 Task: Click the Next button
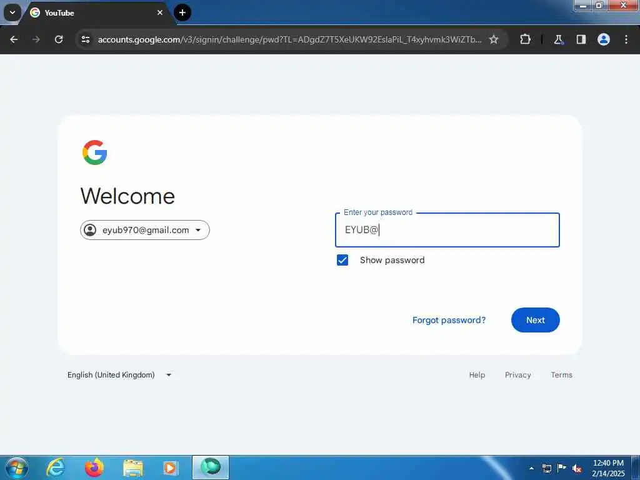click(536, 320)
